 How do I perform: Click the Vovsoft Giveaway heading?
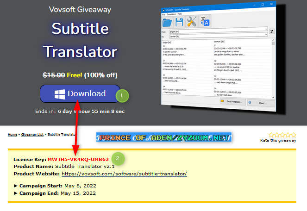80,9
